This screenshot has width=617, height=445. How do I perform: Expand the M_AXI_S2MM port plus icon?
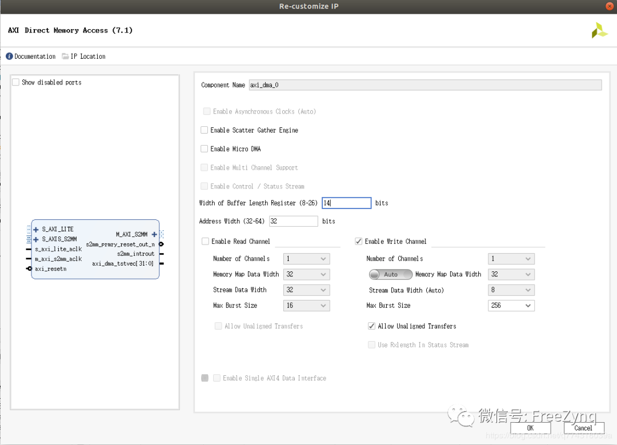[x=154, y=234]
